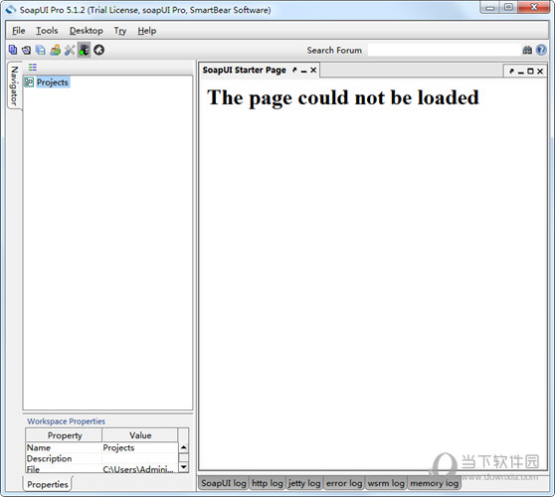Click the black circular star toolbar icon
The width and height of the screenshot is (555, 497).
[98, 50]
